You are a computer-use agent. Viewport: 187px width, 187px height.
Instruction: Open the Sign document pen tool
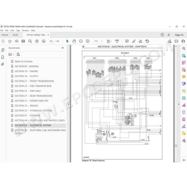(x=140, y=41)
